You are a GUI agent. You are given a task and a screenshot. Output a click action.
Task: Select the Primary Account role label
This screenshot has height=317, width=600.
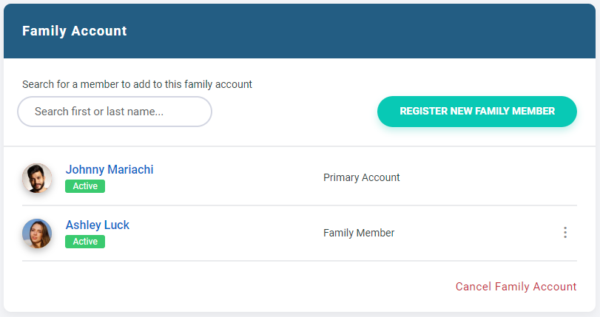click(361, 177)
